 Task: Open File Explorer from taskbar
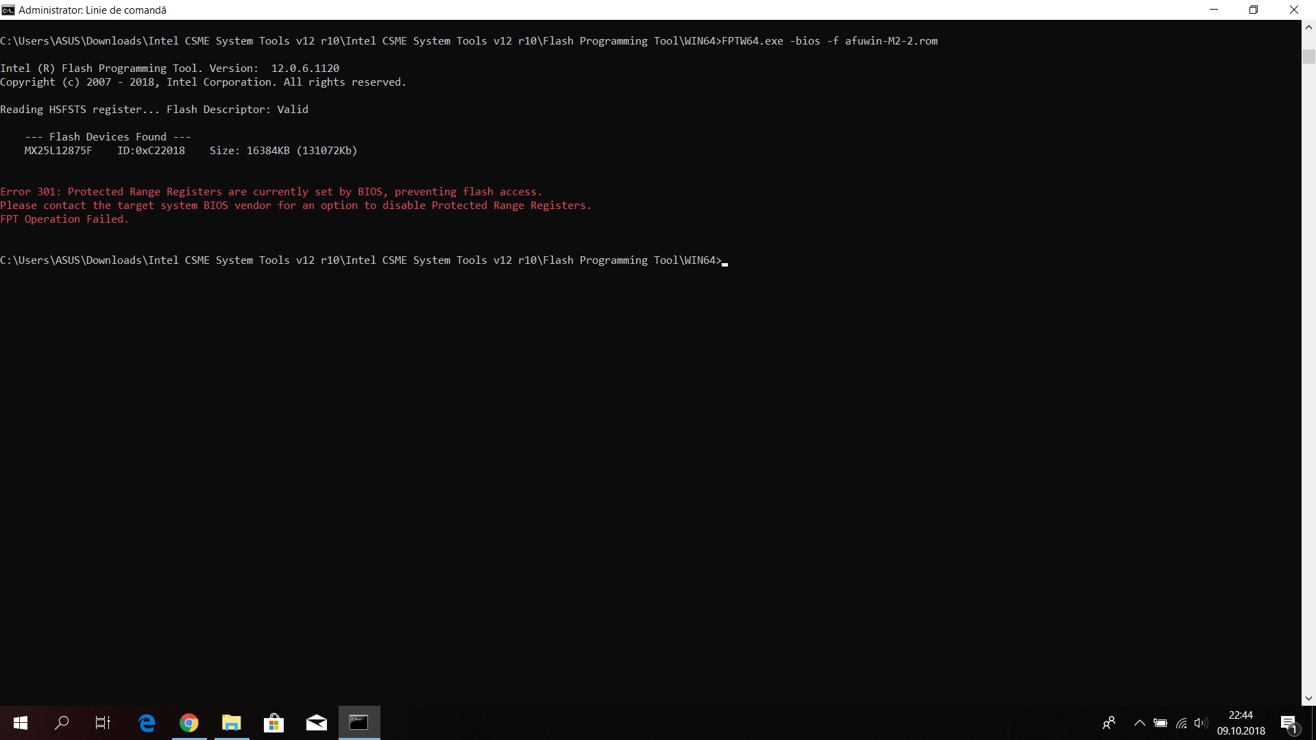232,722
